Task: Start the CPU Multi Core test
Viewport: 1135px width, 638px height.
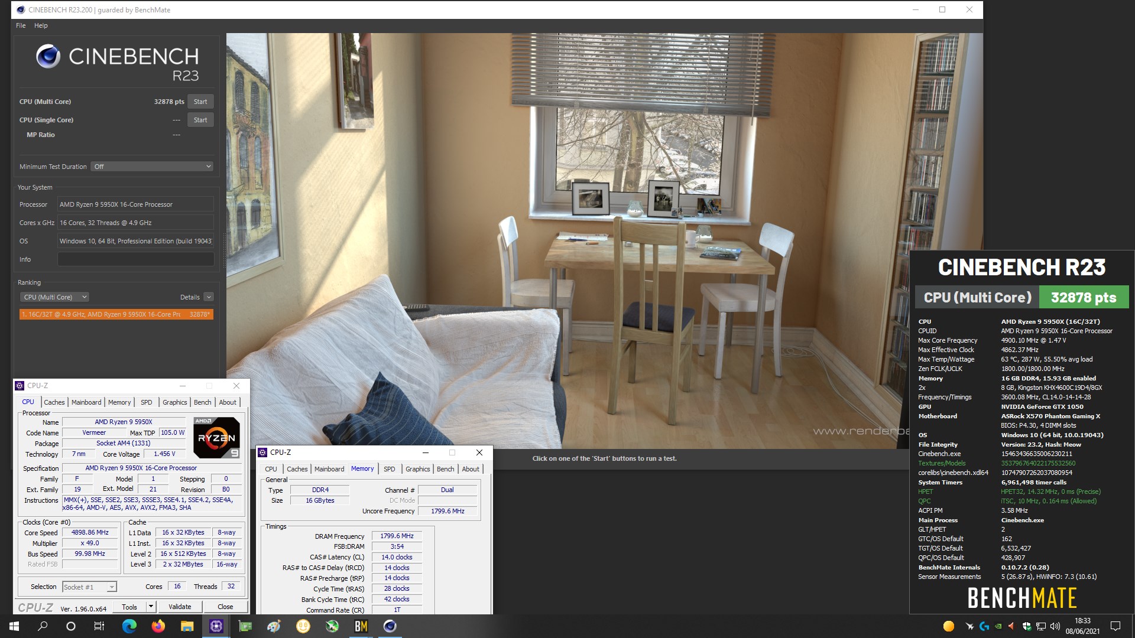Action: point(200,102)
